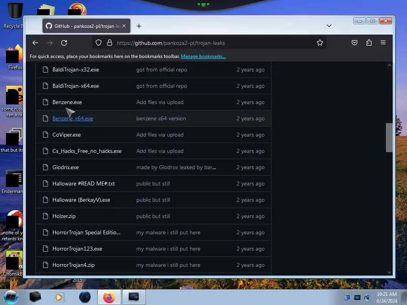Screen dimensions: 407x305
Task: Click page scrollbar thumb
Action: pos(389,137)
